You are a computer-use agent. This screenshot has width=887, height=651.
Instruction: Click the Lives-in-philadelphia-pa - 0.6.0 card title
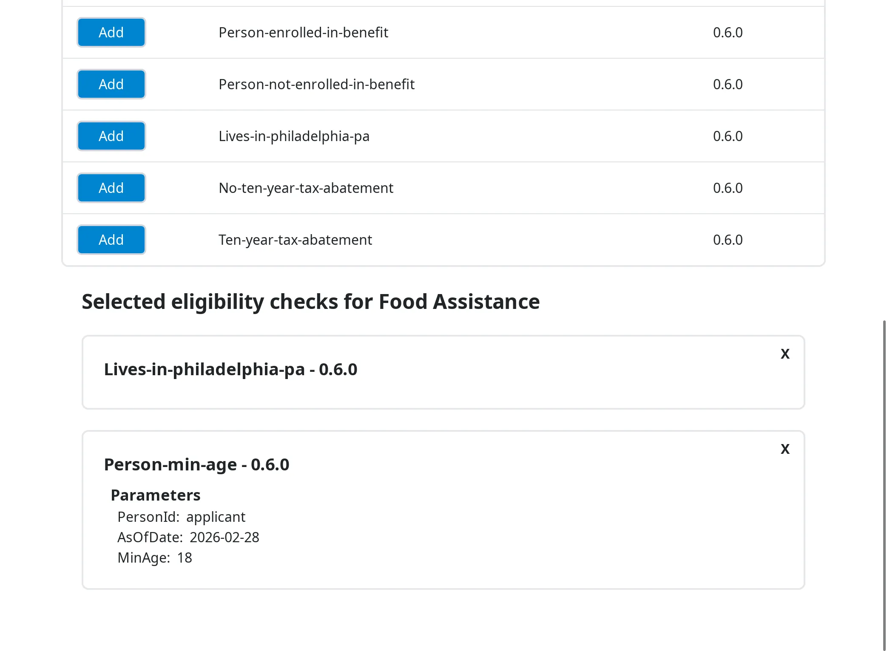(230, 369)
